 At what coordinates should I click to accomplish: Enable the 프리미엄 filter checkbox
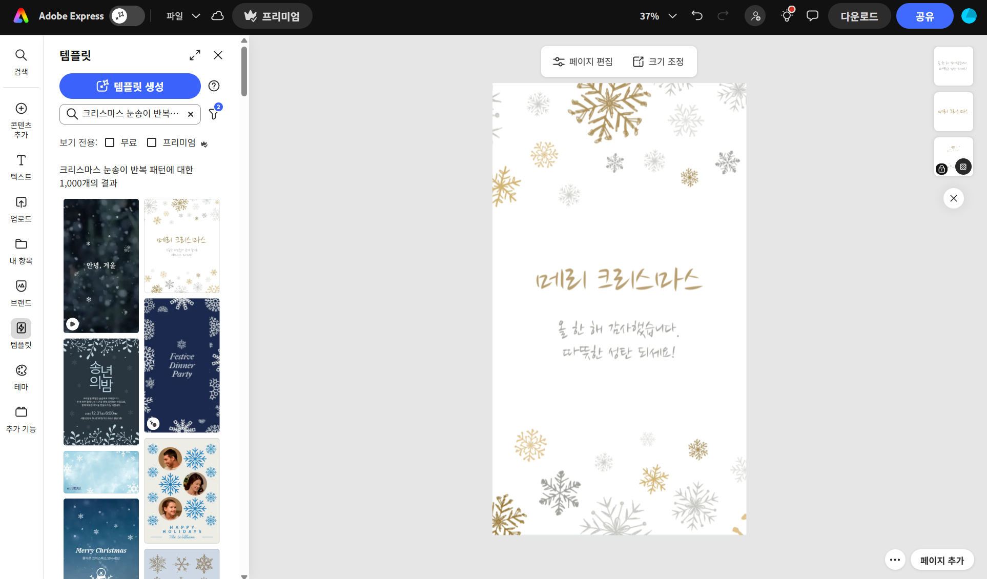click(x=152, y=142)
